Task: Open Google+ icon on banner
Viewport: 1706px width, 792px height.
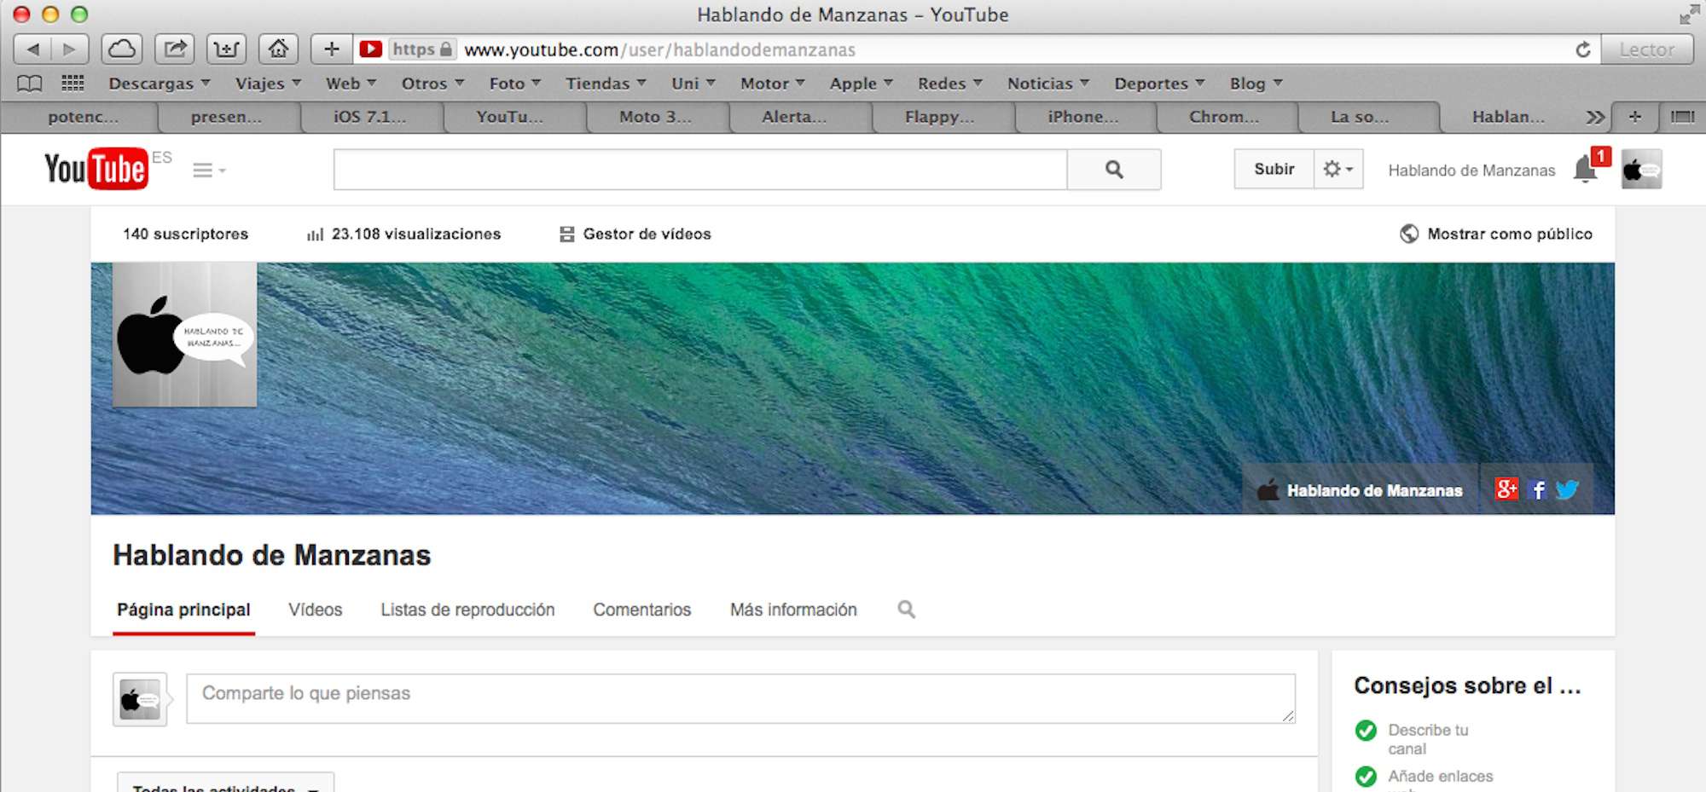Action: 1506,488
